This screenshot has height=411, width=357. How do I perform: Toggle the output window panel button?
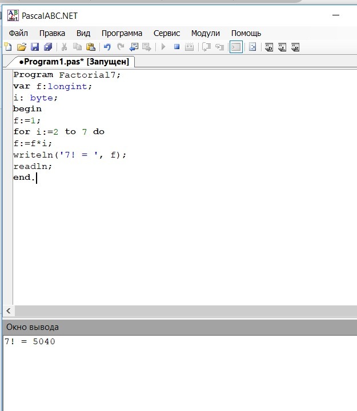coord(235,47)
